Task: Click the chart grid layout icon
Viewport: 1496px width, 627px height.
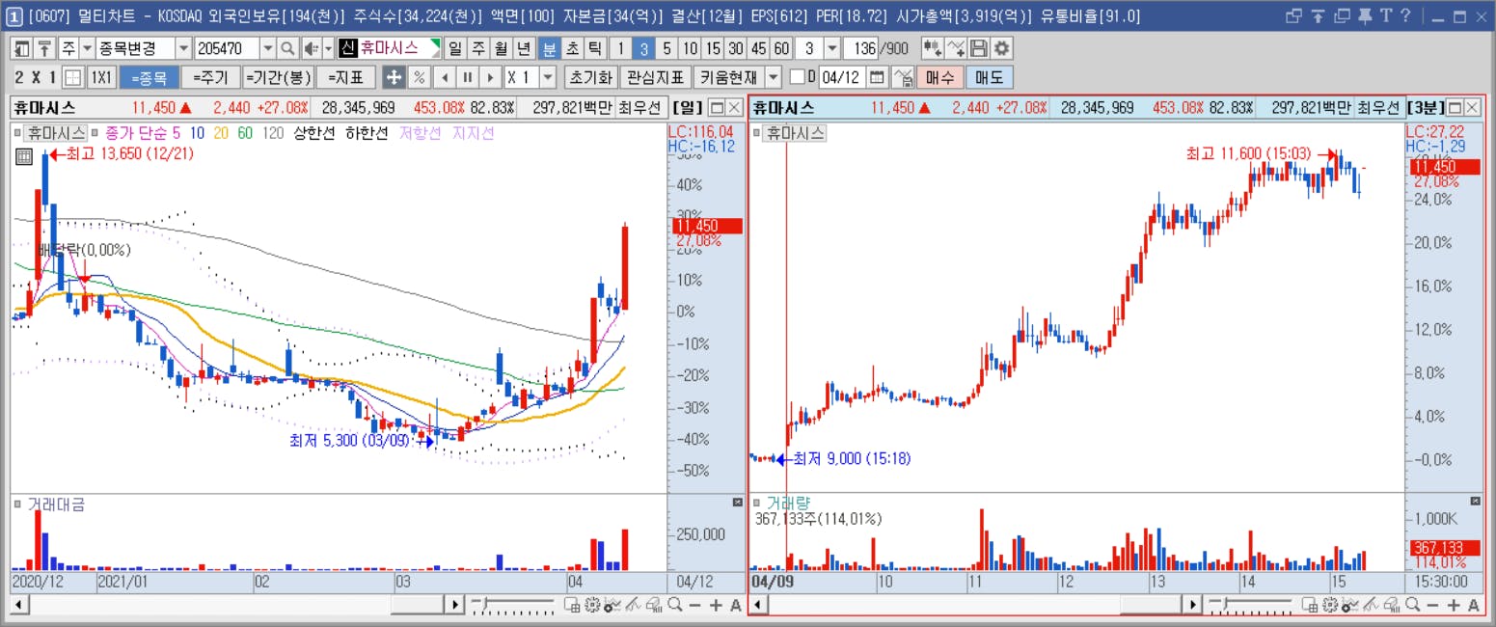Action: click(72, 77)
